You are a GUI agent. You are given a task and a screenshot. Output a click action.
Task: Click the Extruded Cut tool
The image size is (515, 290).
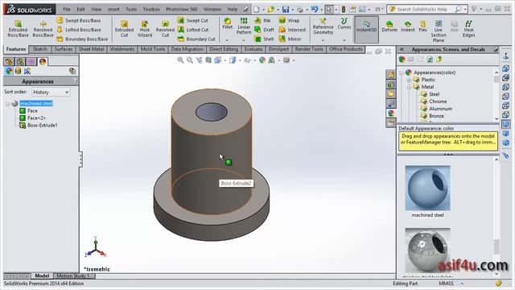124,28
